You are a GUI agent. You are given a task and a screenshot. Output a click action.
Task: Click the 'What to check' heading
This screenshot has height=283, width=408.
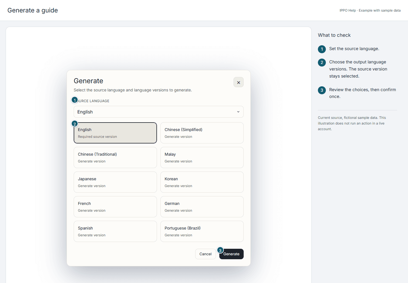coord(334,35)
